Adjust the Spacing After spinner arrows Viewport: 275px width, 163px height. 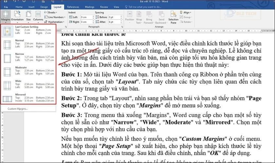pos(121,22)
